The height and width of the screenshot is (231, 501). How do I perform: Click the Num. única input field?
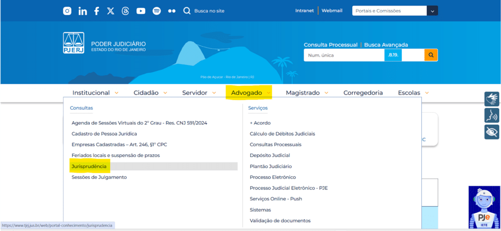(343, 55)
